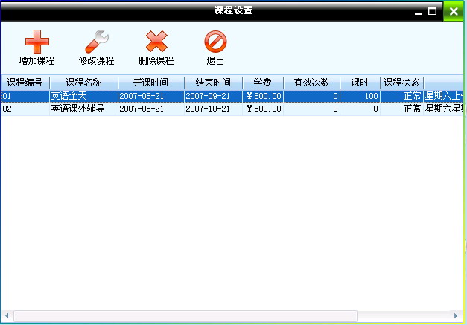Click the 课时 column header

tap(360, 83)
